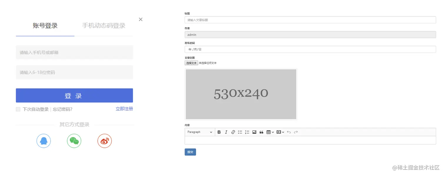Click the admin author field
This screenshot has width=445, height=176.
[x=310, y=35]
